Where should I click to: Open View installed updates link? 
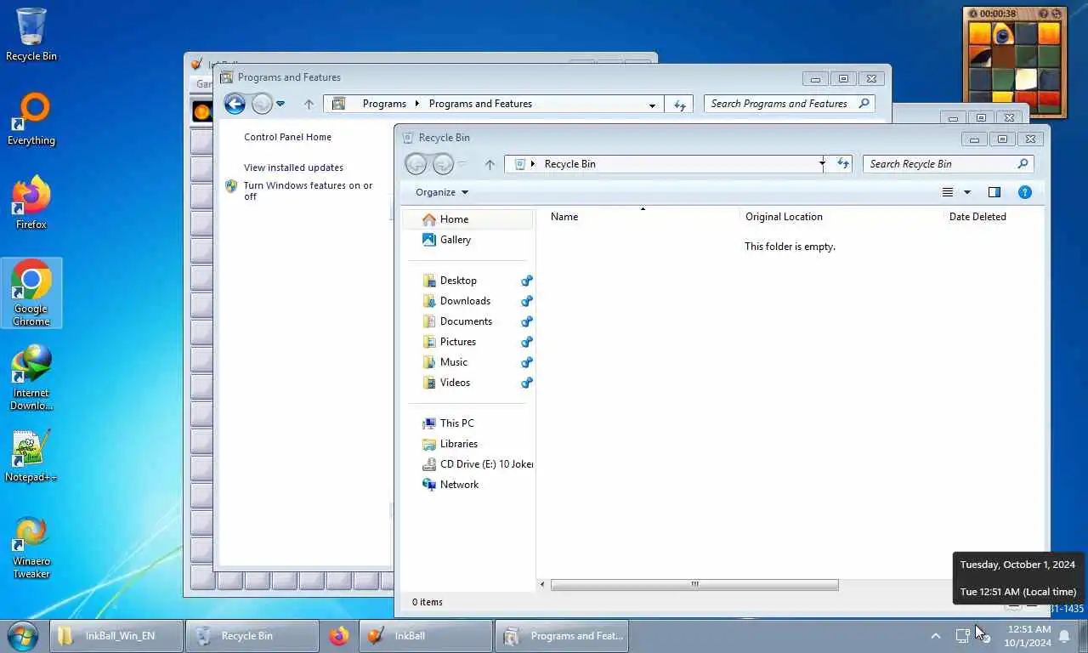pyautogui.click(x=293, y=168)
